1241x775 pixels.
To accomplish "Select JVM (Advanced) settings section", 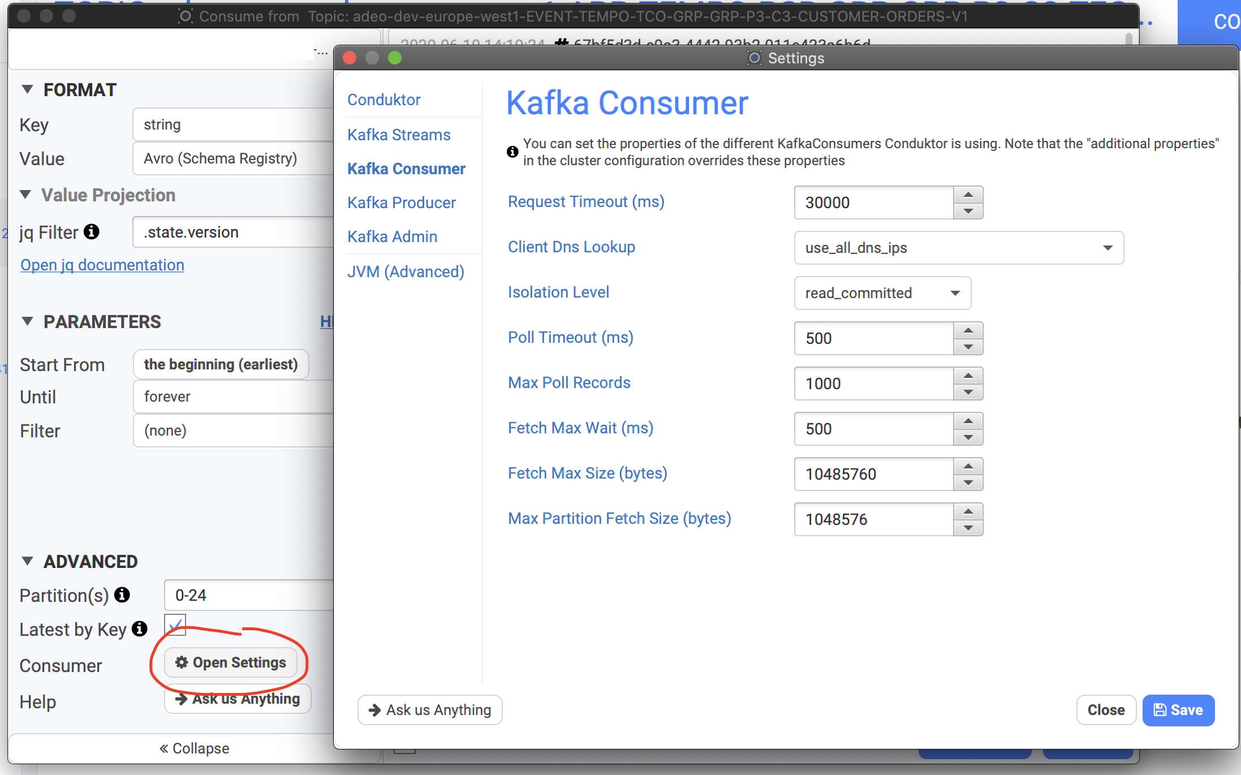I will 406,272.
